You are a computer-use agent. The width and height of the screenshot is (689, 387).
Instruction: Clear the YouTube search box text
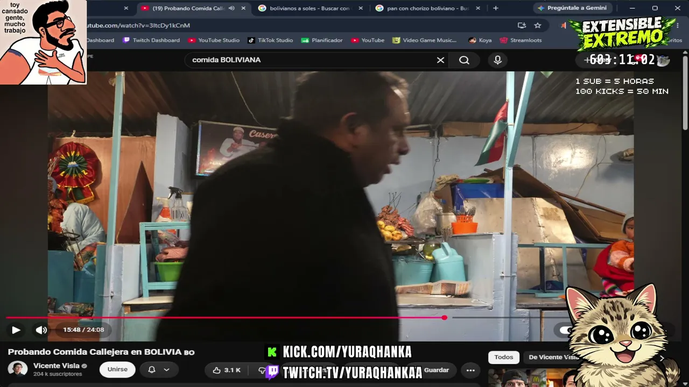[x=440, y=60]
